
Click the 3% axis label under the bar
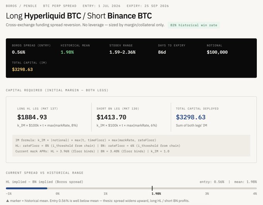pos(207,194)
